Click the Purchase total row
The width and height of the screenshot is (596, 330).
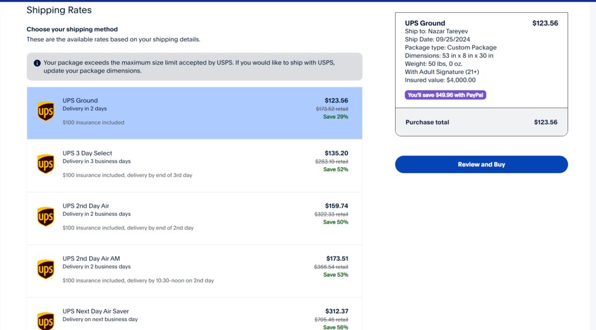click(x=481, y=122)
